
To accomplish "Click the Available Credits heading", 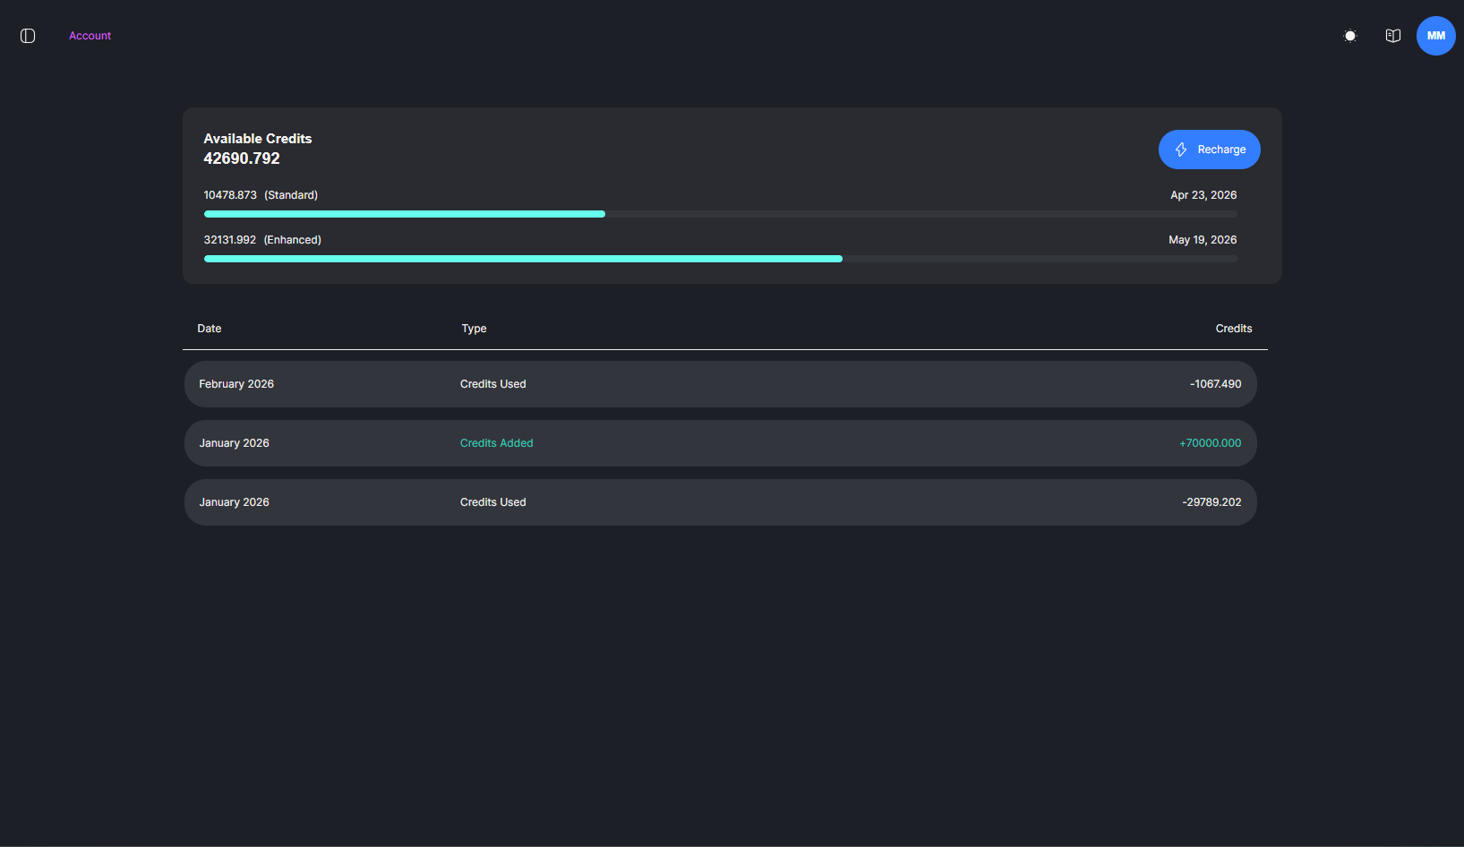I will [258, 139].
